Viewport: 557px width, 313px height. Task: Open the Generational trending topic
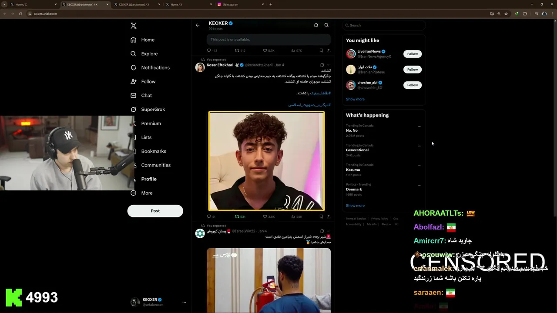383,150
